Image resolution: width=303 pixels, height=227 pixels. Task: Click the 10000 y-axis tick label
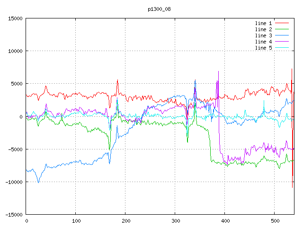pos(15,51)
